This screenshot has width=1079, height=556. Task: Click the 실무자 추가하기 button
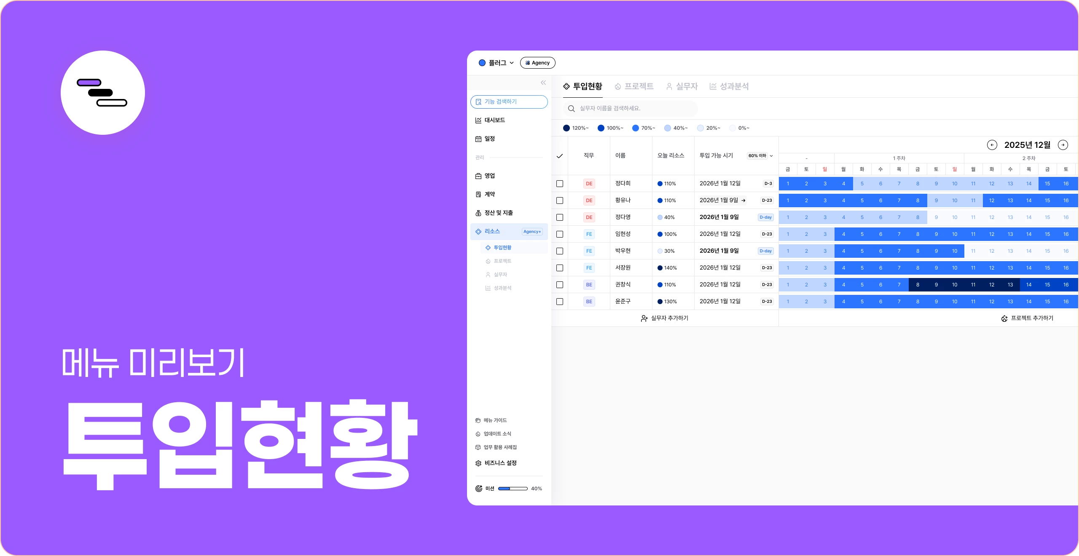[x=665, y=318]
